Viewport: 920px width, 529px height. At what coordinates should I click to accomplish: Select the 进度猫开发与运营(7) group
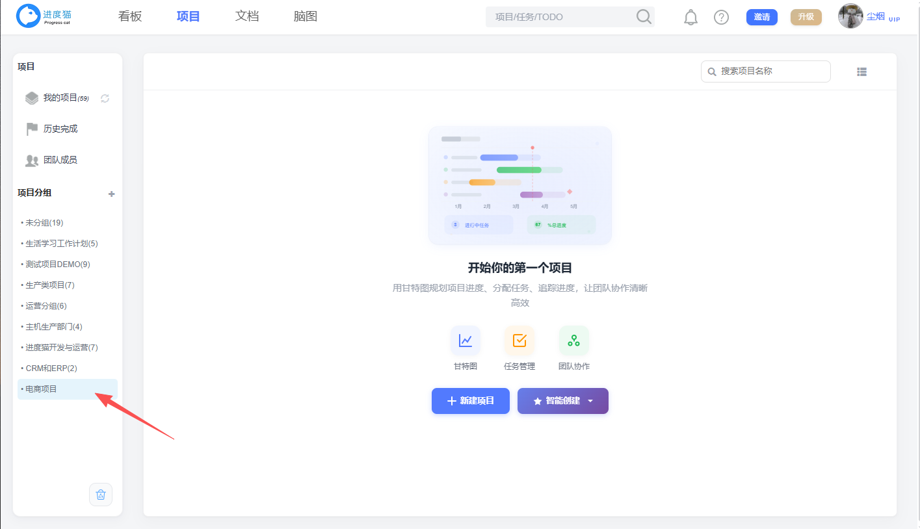tap(68, 348)
